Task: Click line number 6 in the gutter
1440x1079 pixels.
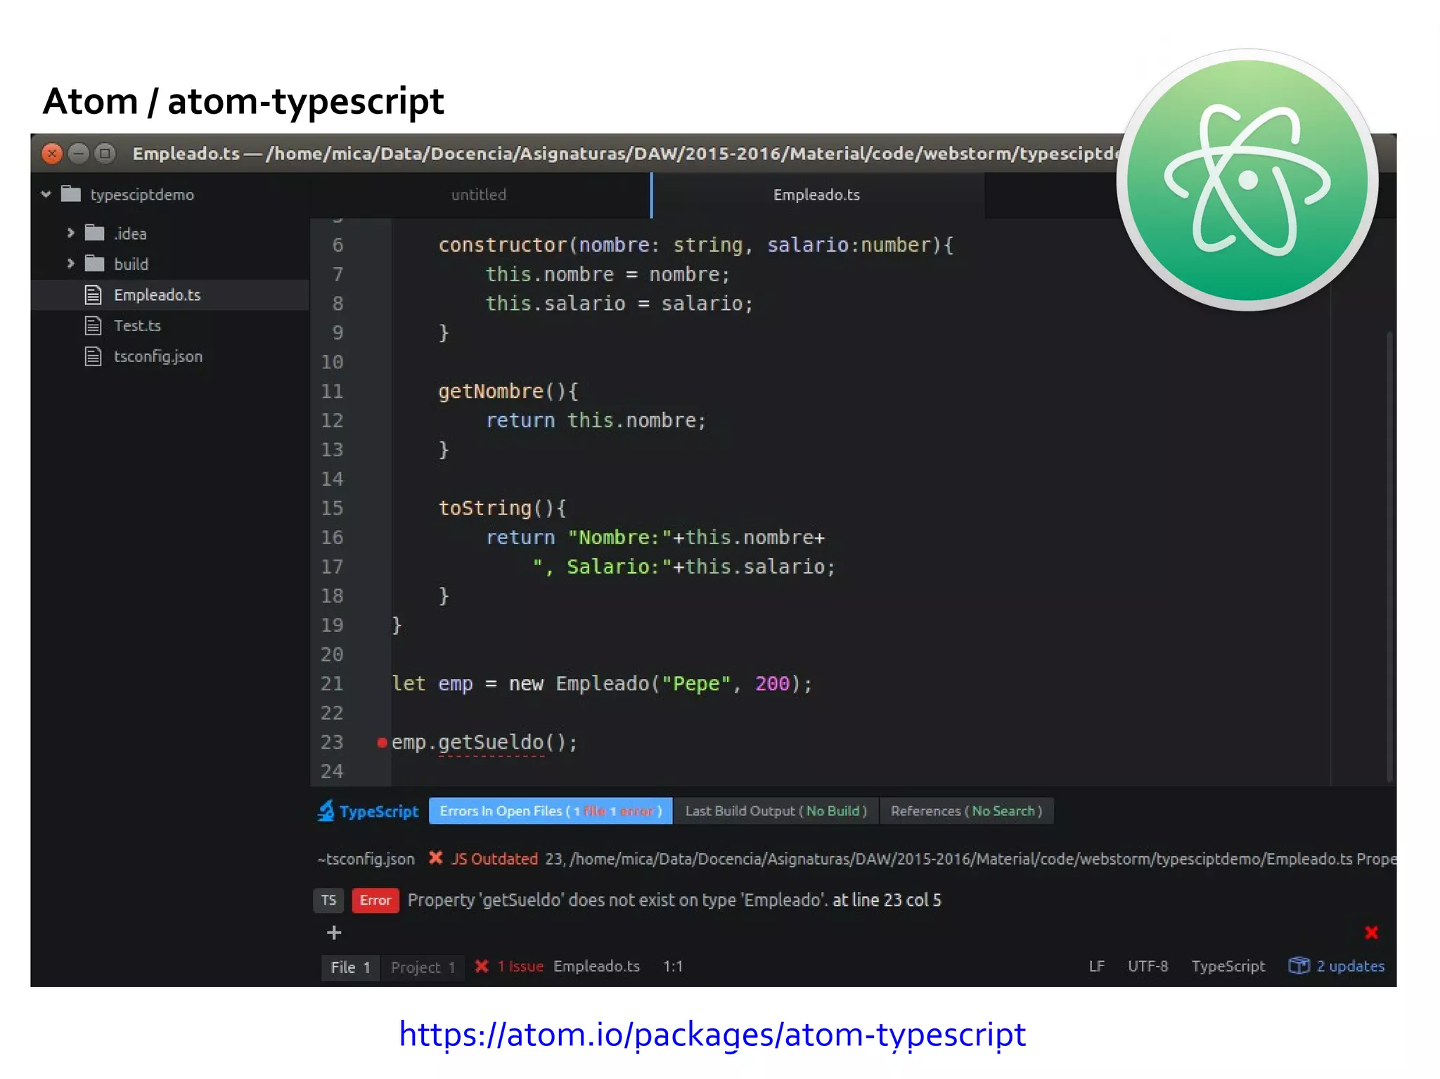Action: [337, 245]
